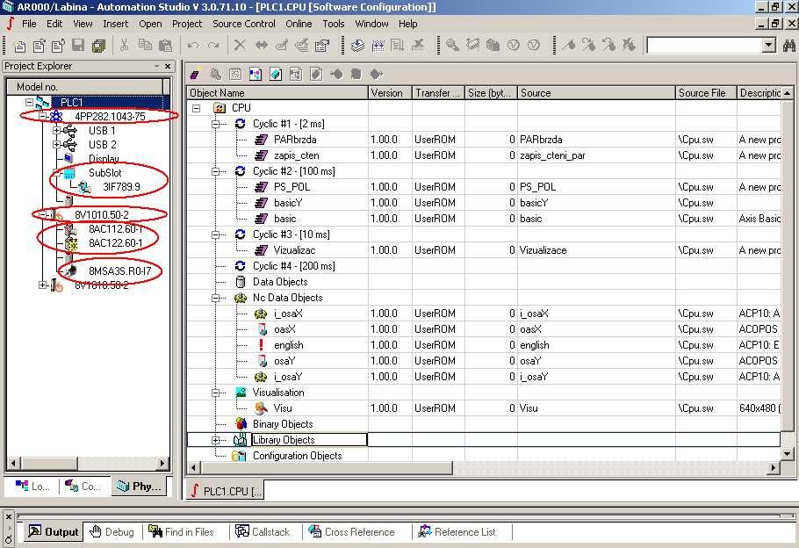
Task: Click the Binary Objects folder icon
Action: [241, 423]
